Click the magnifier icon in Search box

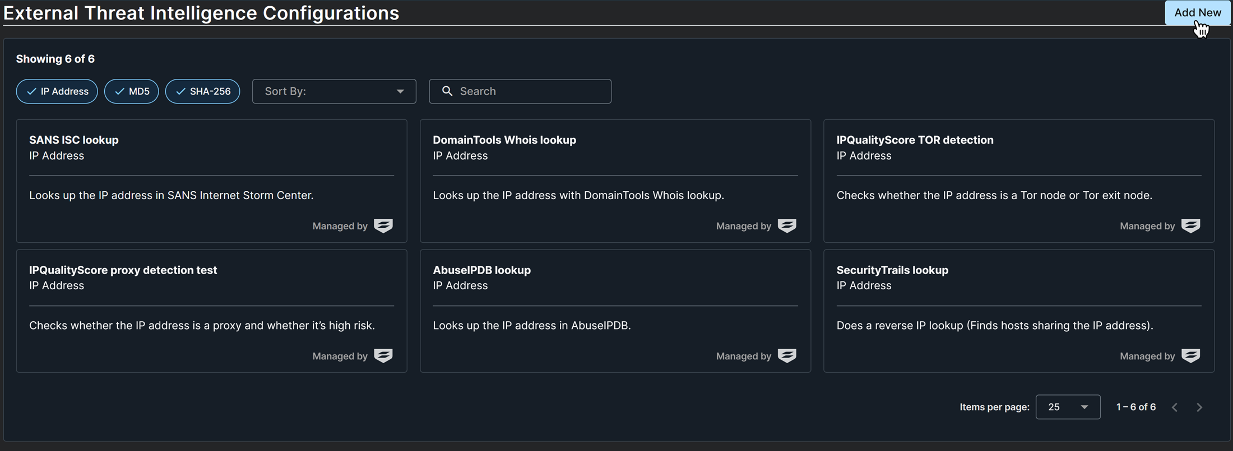[447, 91]
